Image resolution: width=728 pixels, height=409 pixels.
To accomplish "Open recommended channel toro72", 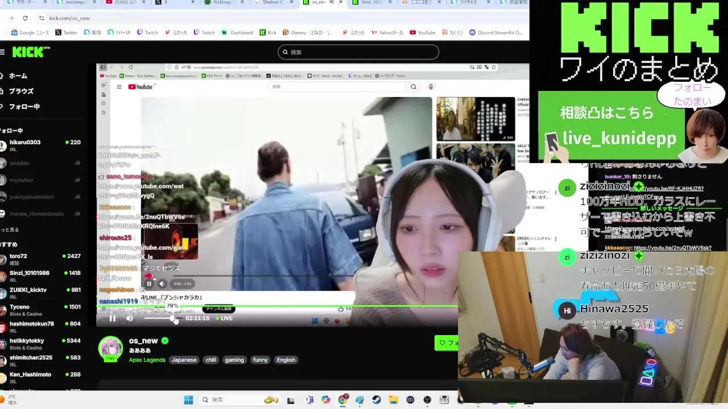I will pyautogui.click(x=41, y=259).
